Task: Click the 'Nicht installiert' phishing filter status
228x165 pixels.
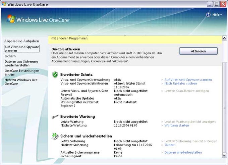Action: coord(125,102)
